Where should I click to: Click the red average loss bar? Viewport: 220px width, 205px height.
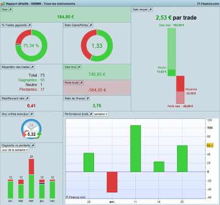coord(180,84)
